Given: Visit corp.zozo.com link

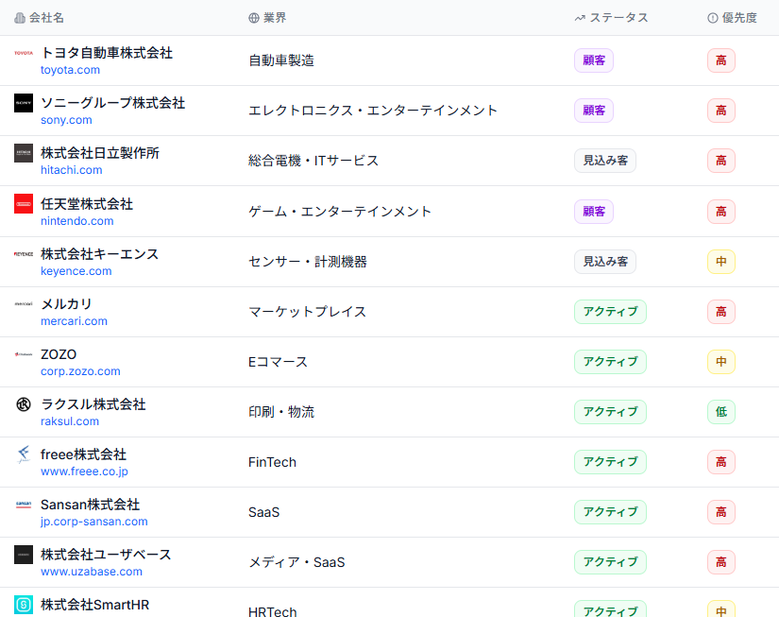Looking at the screenshot, I should coord(80,371).
